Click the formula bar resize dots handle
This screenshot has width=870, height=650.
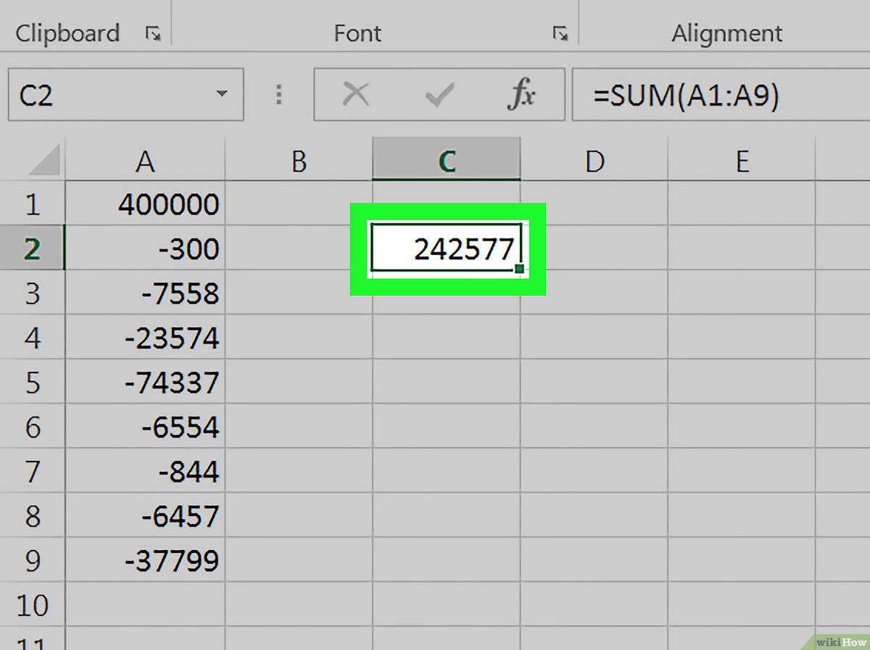[x=278, y=95]
